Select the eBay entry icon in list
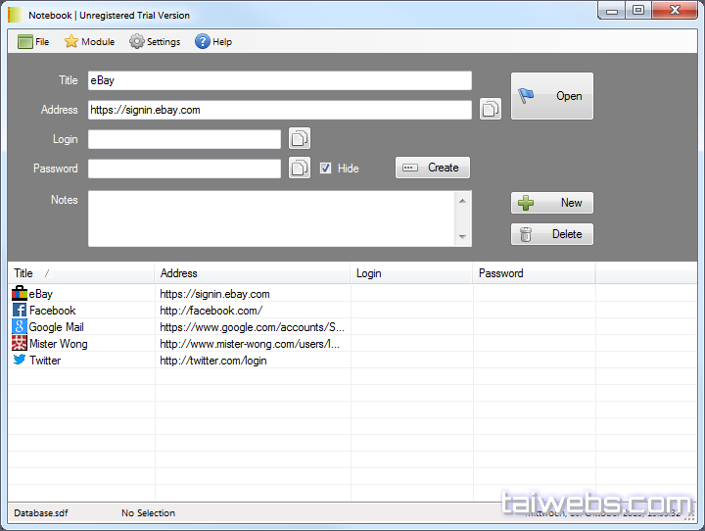Image resolution: width=705 pixels, height=531 pixels. [x=20, y=293]
